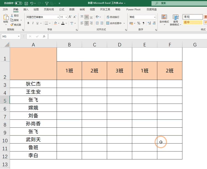Toggle Underline formatting
This screenshot has height=169, width=207.
tap(37, 23)
